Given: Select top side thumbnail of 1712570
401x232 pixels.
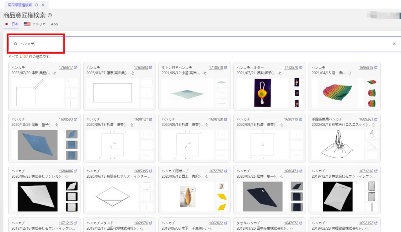Looking at the screenshot, I should (x=297, y=82).
